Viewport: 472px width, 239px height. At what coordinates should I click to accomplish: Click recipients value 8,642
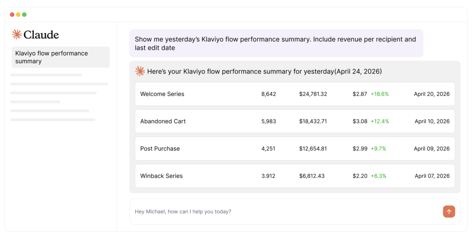[x=269, y=94]
